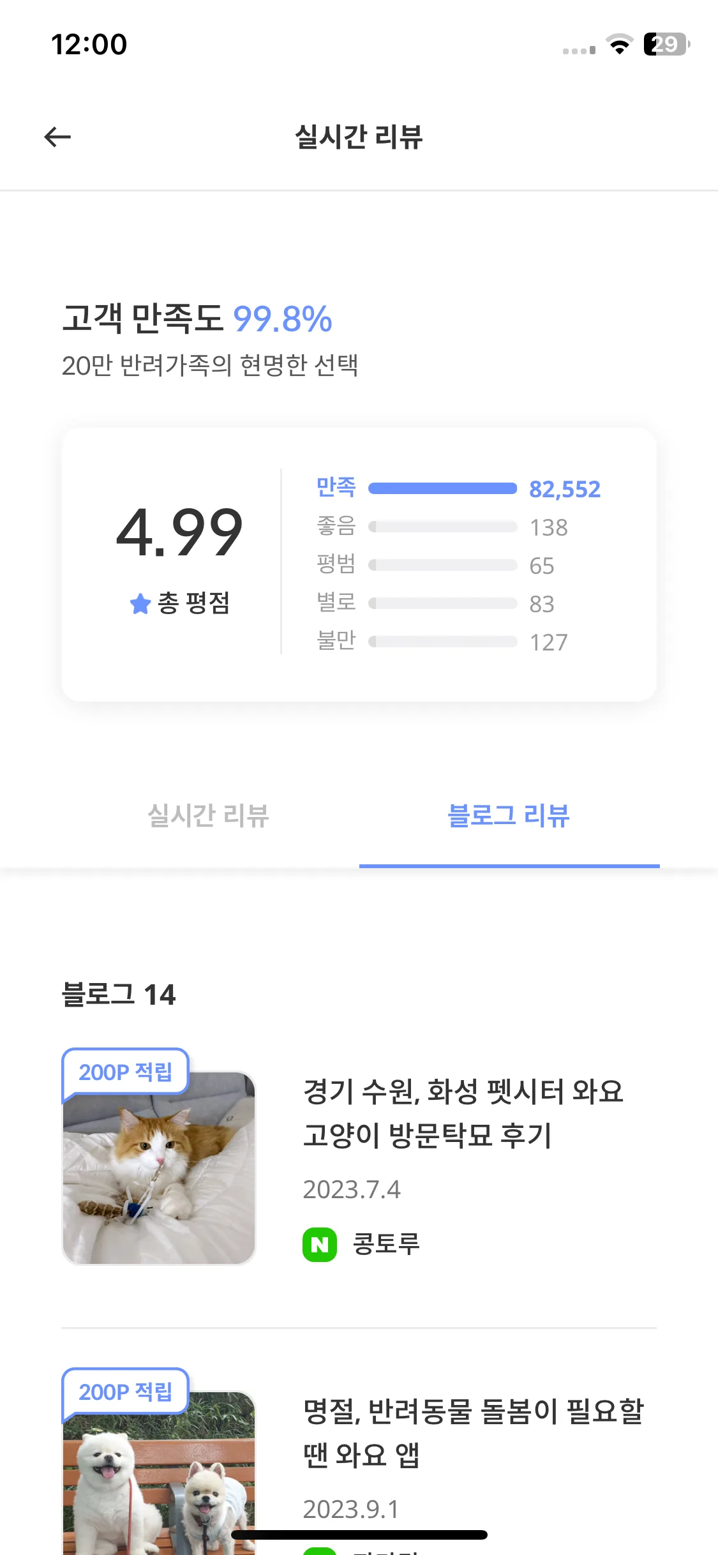Open the 명절, 반려동물 돌봄이 필요할 땐 post
This screenshot has width=718, height=1555.
tap(474, 1433)
